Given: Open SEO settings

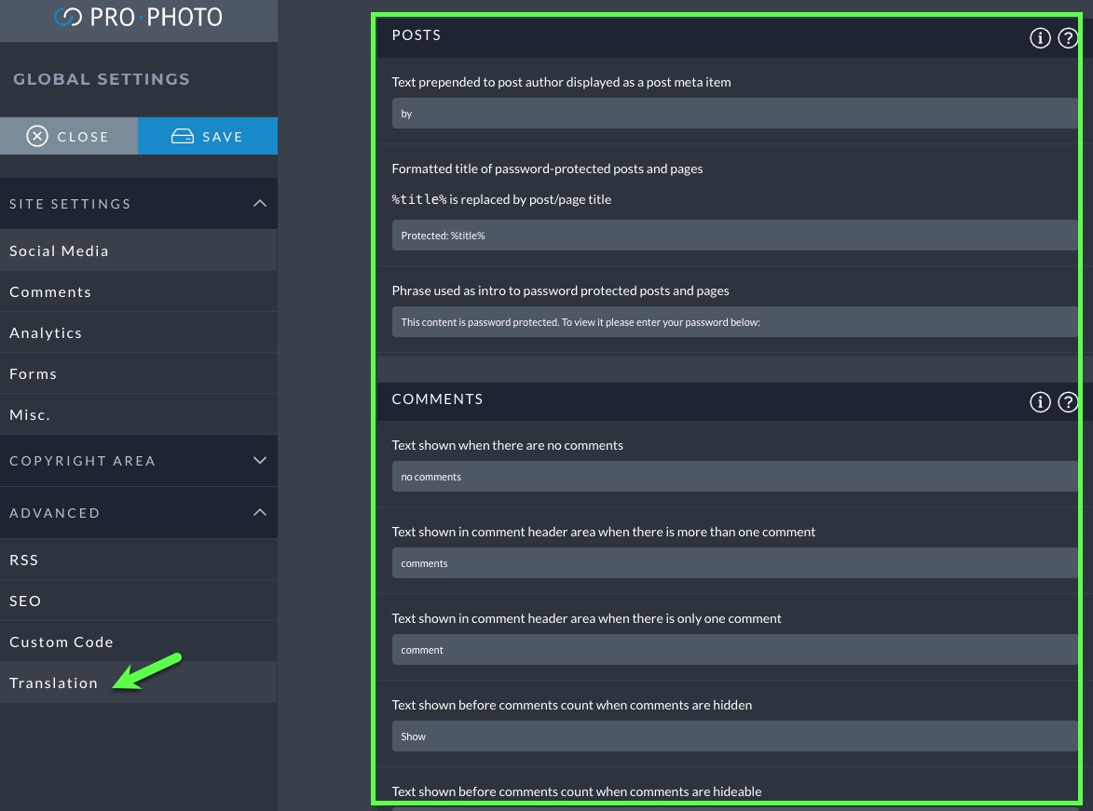Looking at the screenshot, I should (139, 601).
